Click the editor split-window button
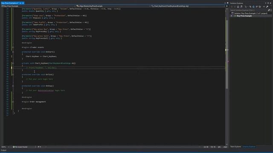The height and width of the screenshot is (153, 273). point(227,6)
